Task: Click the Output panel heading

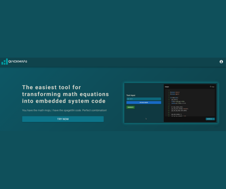Action: (x=167, y=87)
